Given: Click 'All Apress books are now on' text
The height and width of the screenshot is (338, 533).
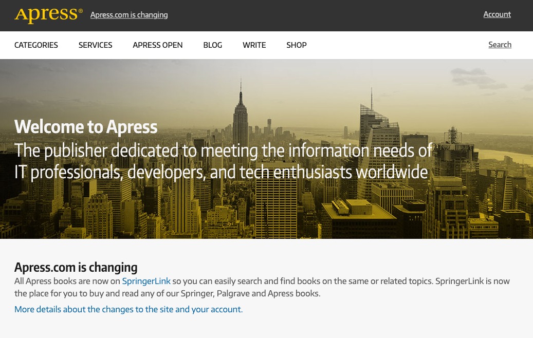Looking at the screenshot, I should point(67,281).
